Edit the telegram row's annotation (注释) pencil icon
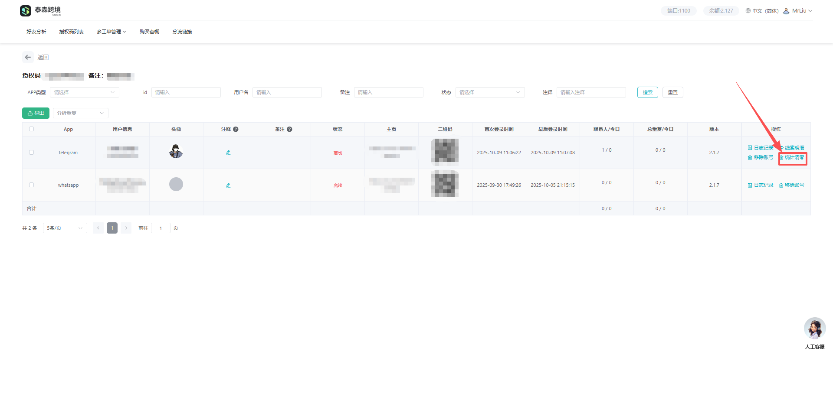The height and width of the screenshot is (413, 833). [x=228, y=153]
